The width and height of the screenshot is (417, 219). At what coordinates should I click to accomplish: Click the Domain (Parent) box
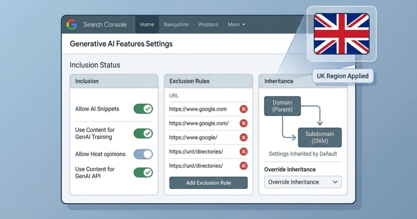pos(283,106)
